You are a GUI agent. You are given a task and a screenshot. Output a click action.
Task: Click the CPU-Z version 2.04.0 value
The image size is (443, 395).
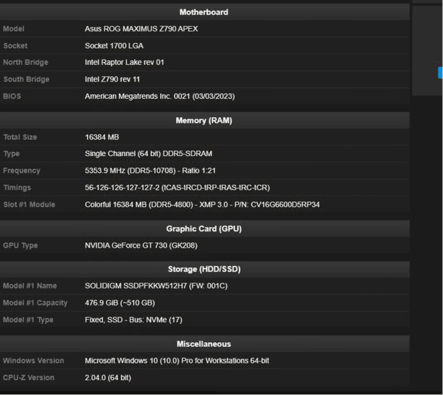pos(108,378)
